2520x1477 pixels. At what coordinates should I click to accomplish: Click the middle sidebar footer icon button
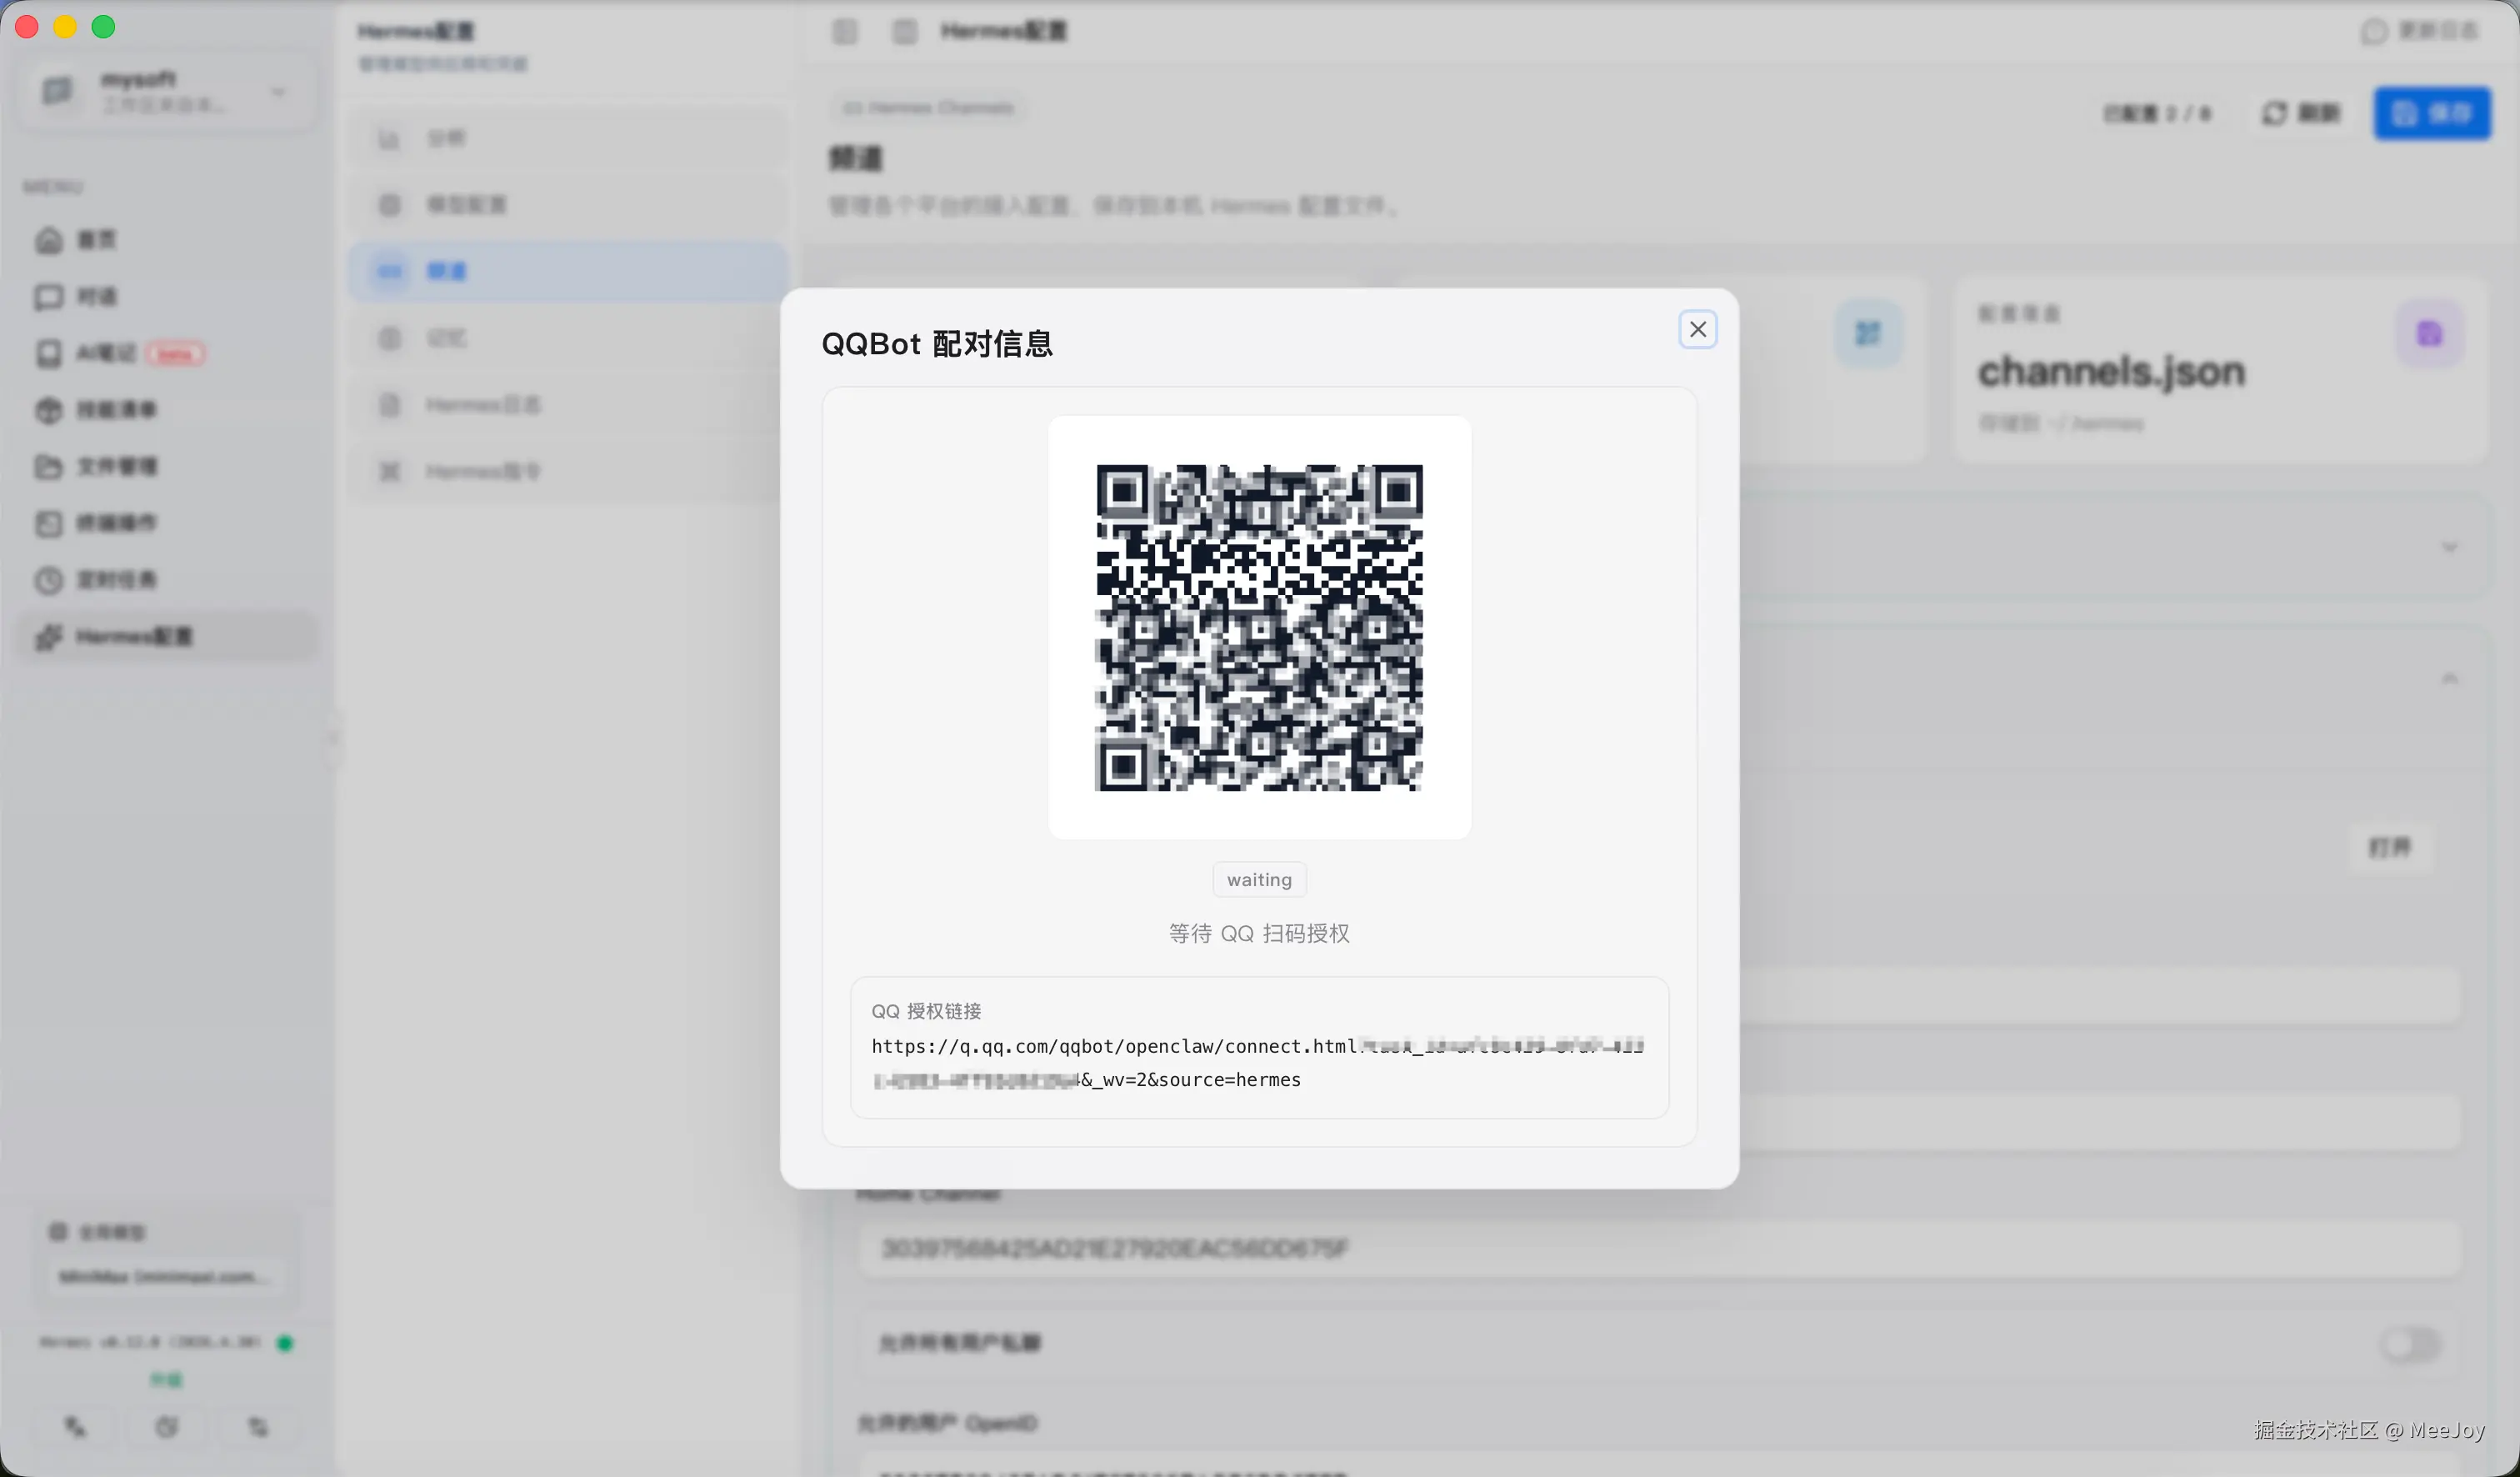167,1427
